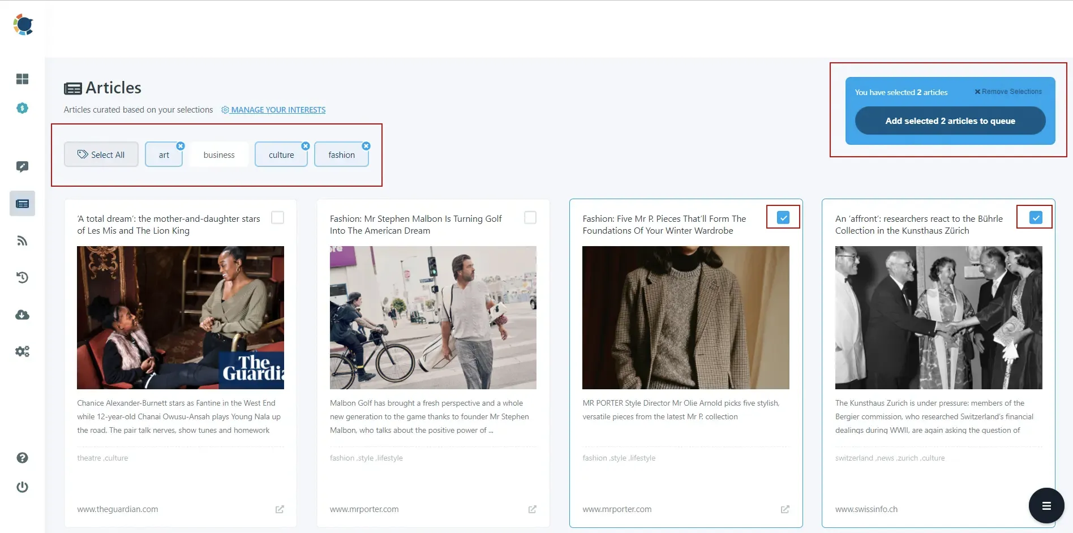Expand the floating menu at bottom right

coord(1046,505)
